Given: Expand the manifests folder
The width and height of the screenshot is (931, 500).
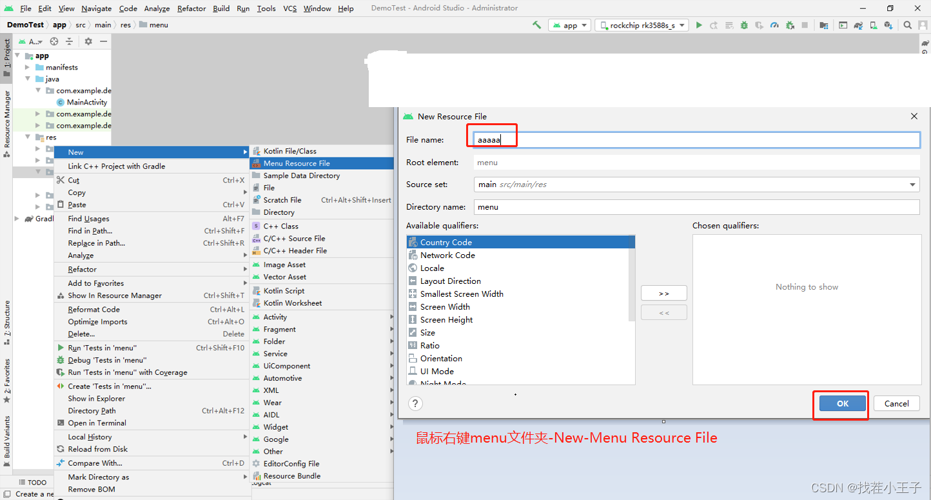Looking at the screenshot, I should tap(28, 67).
